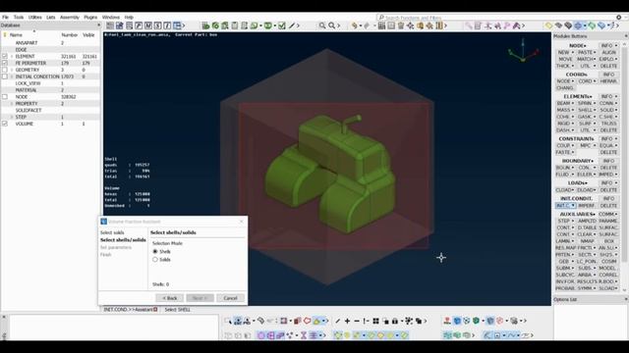
Task: Click the Back button in assistant dialog
Action: (x=169, y=298)
